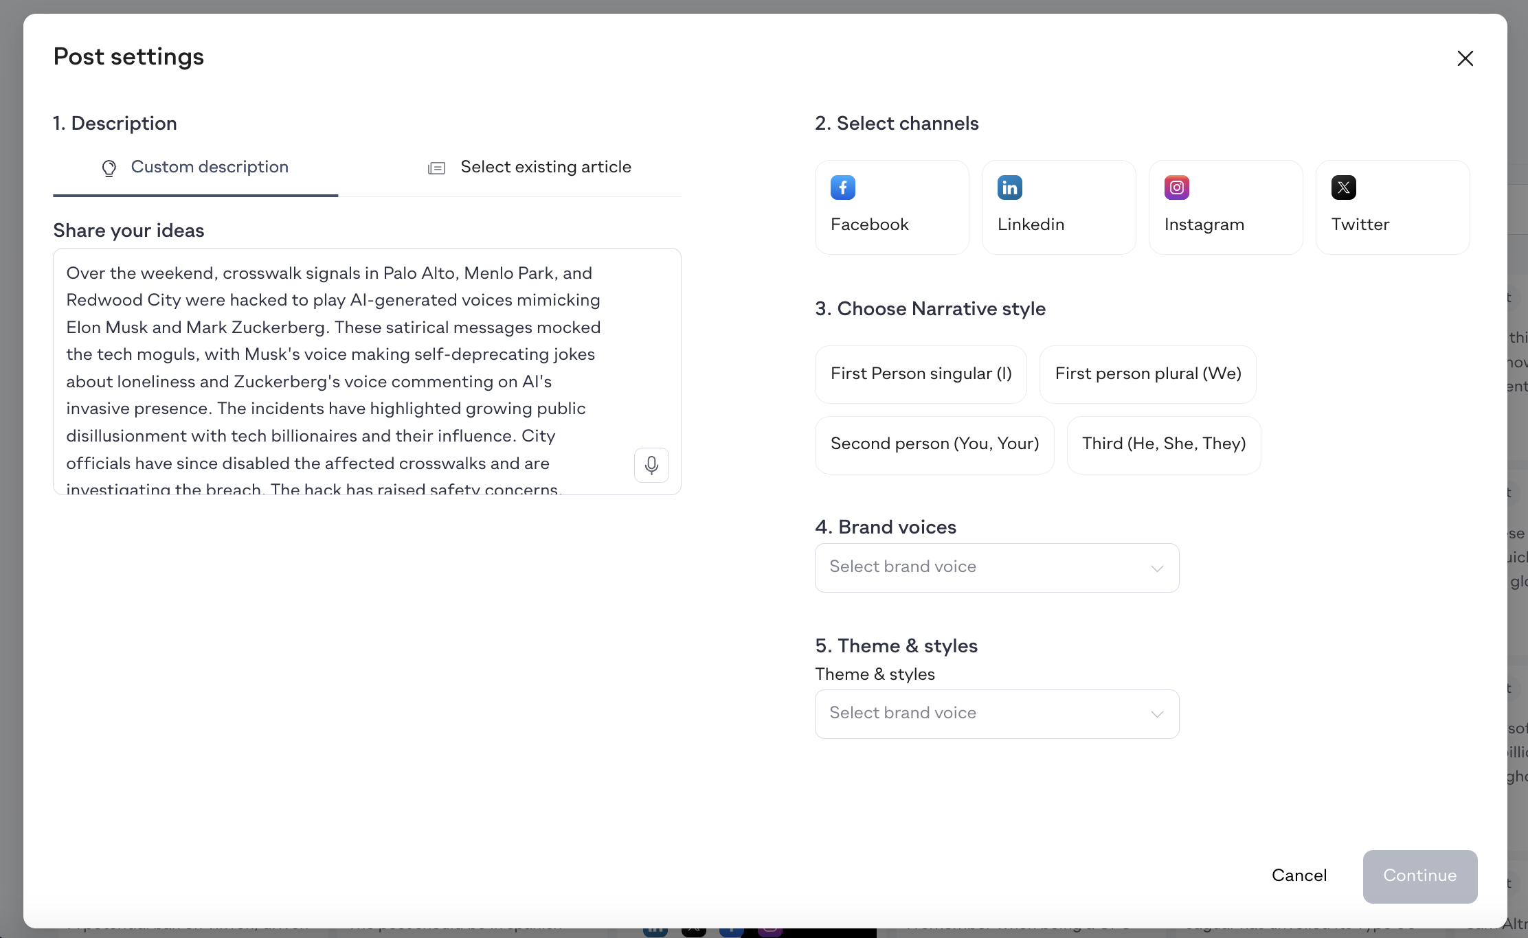Expand Theme & styles chevron arrow
Viewport: 1528px width, 938px height.
point(1157,714)
